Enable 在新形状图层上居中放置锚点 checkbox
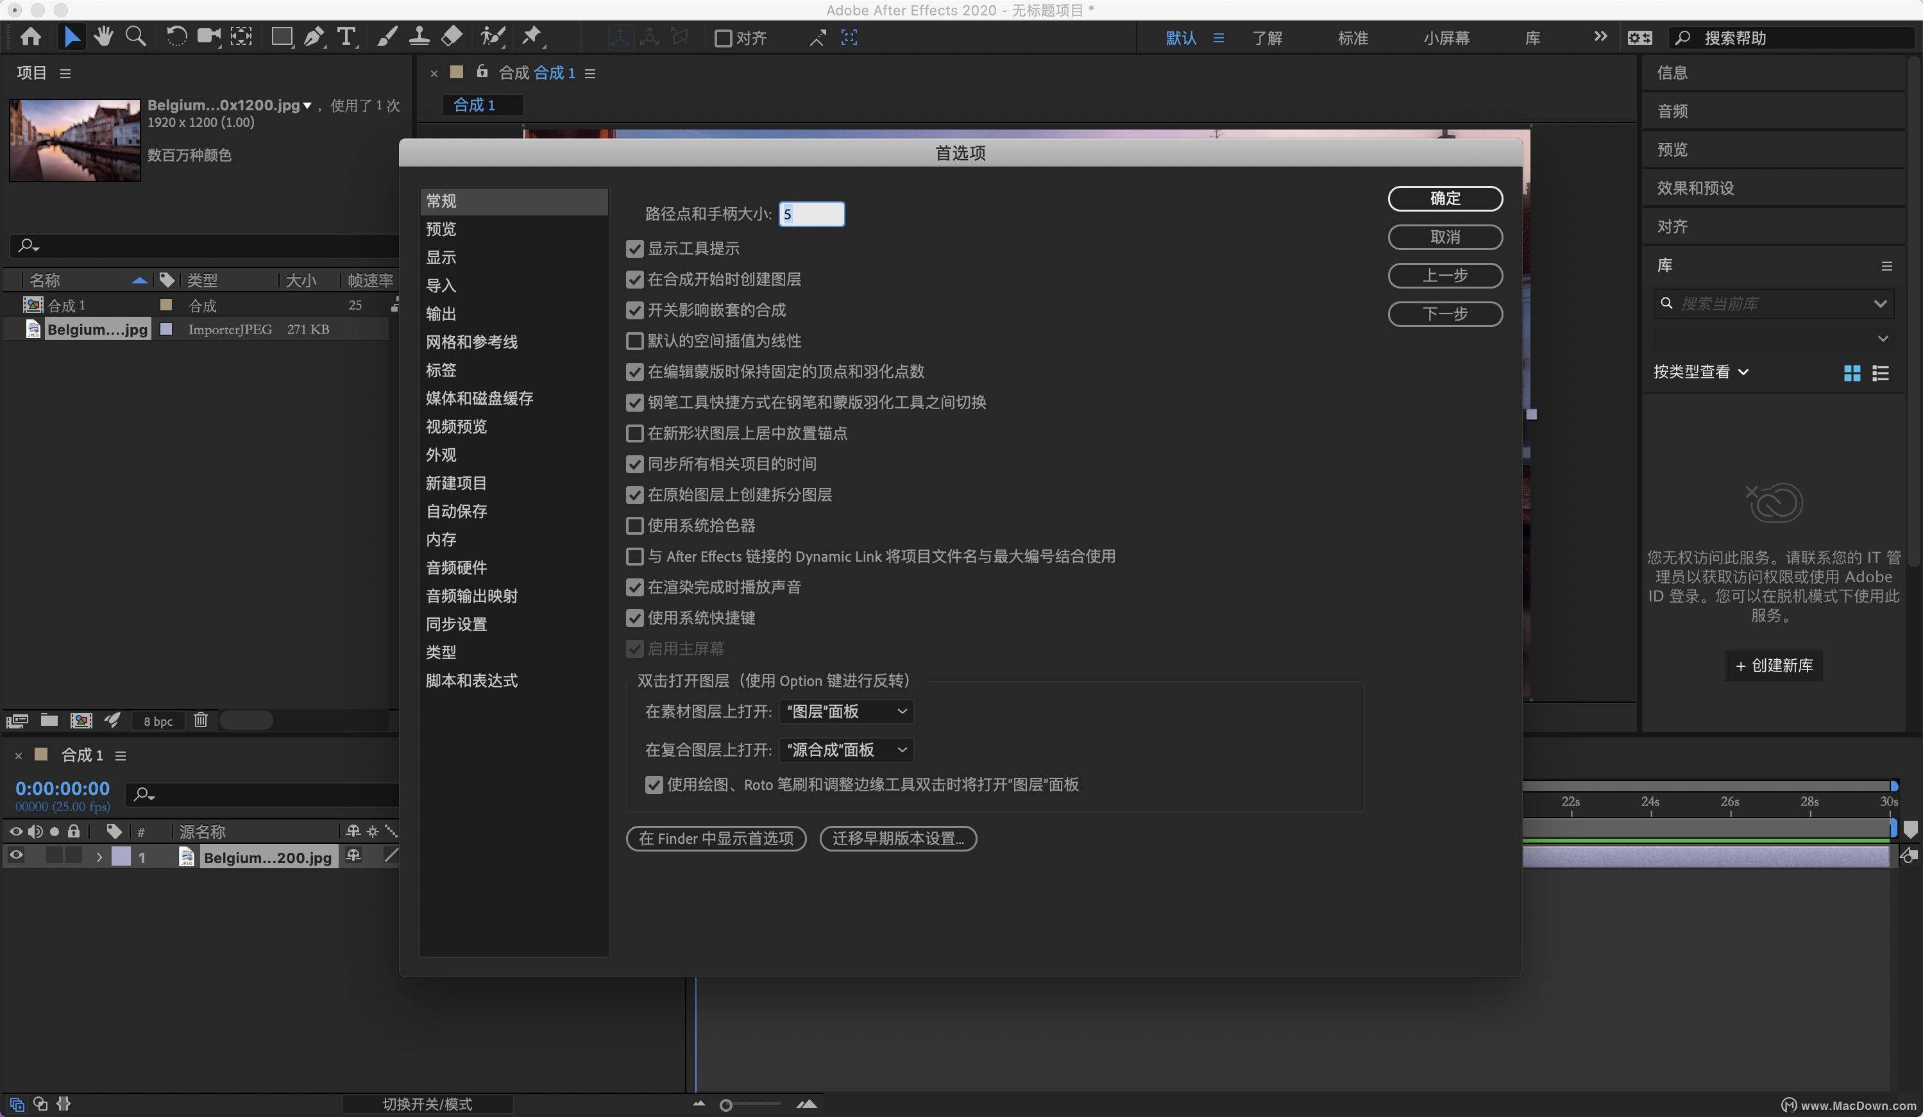The image size is (1923, 1117). click(634, 433)
